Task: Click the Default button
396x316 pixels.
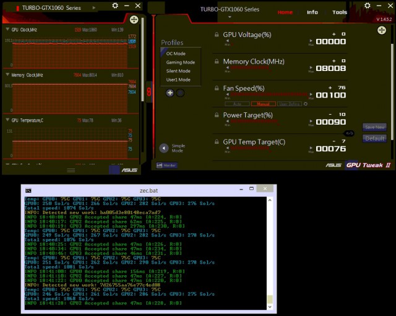Action: (x=375, y=138)
